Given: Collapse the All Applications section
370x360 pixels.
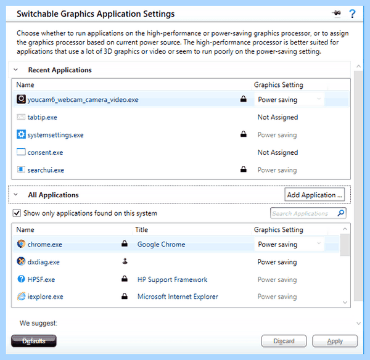Looking at the screenshot, I should click(x=16, y=195).
